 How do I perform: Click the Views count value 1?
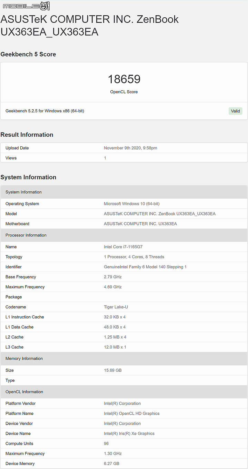tap(105, 158)
